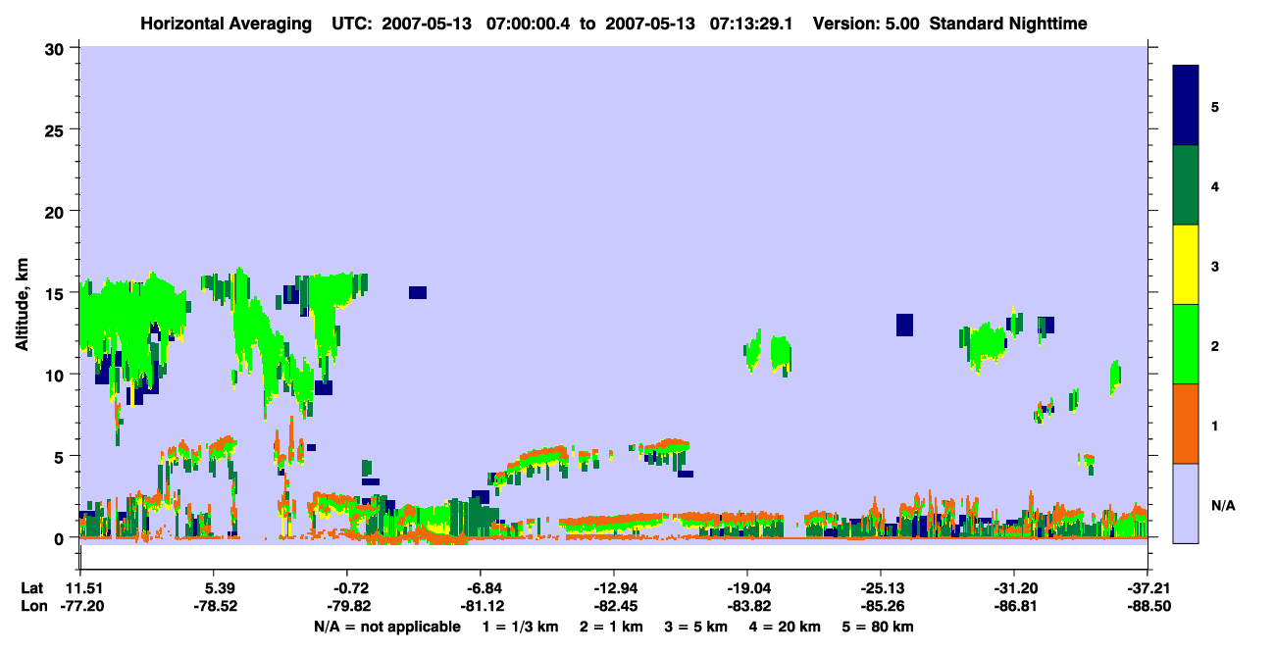Image resolution: width=1275 pixels, height=654 pixels.
Task: Click the '2 = 1 km' legend entry
Action: click(610, 627)
